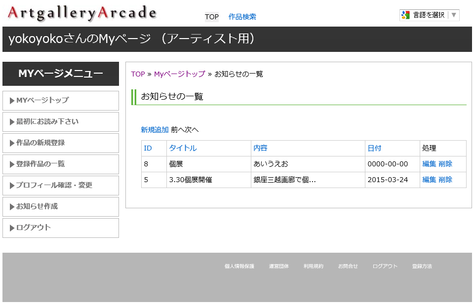Click ログアウト in the sidebar menu
Image resolution: width=474 pixels, height=306 pixels.
click(x=61, y=228)
